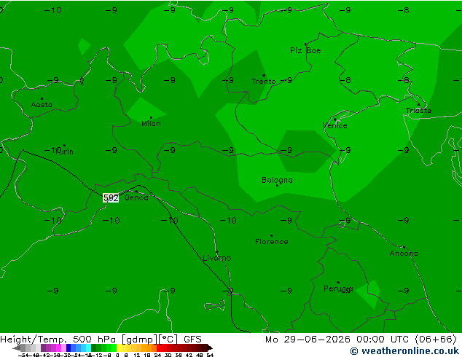Select the Trento city label

[263, 82]
